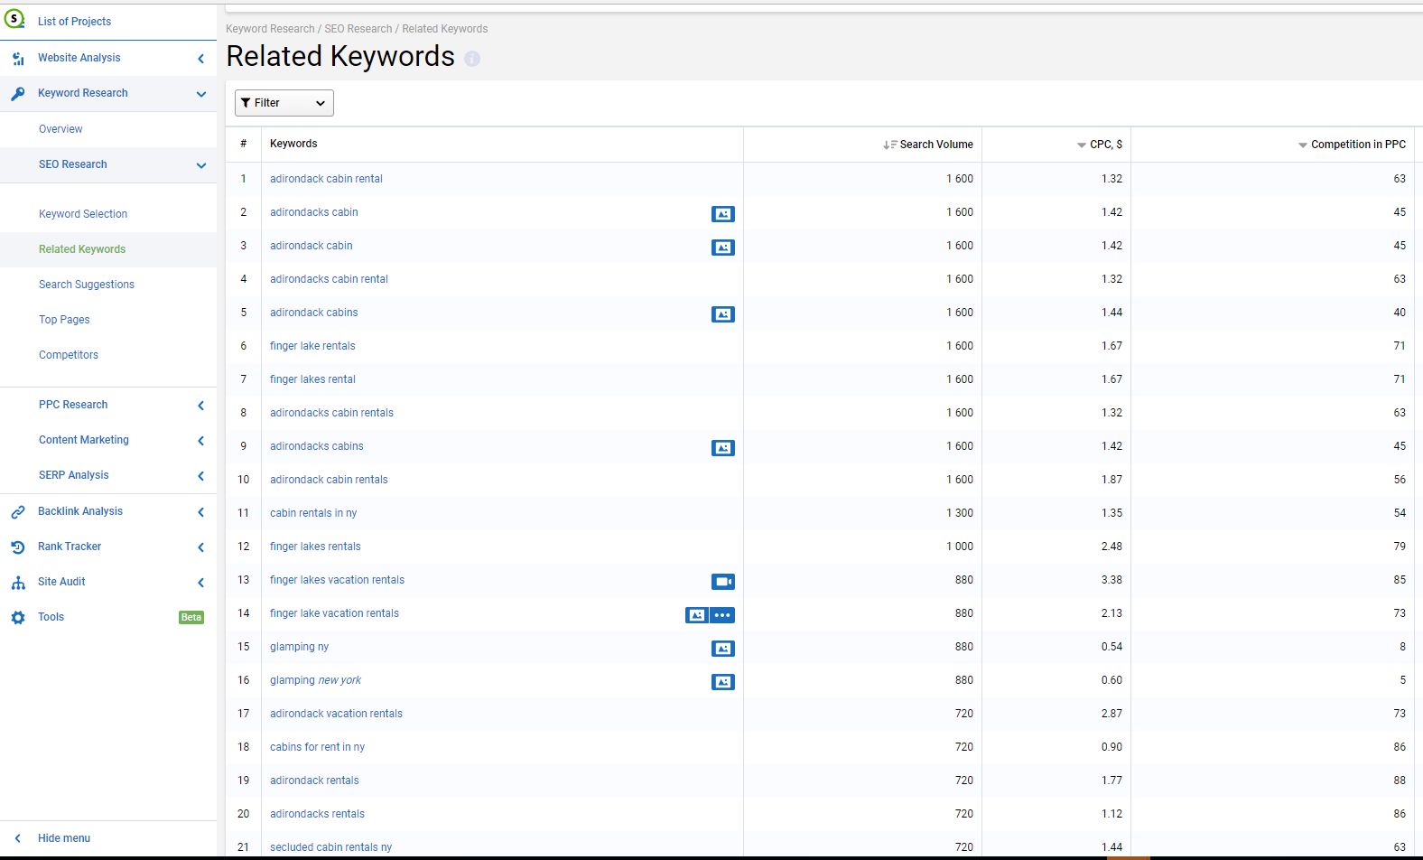Click more features icon for finger lake vacation rentals
The image size is (1423, 860).
point(722,615)
